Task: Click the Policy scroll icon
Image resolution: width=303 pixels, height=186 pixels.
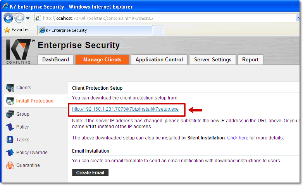Action: (10, 127)
